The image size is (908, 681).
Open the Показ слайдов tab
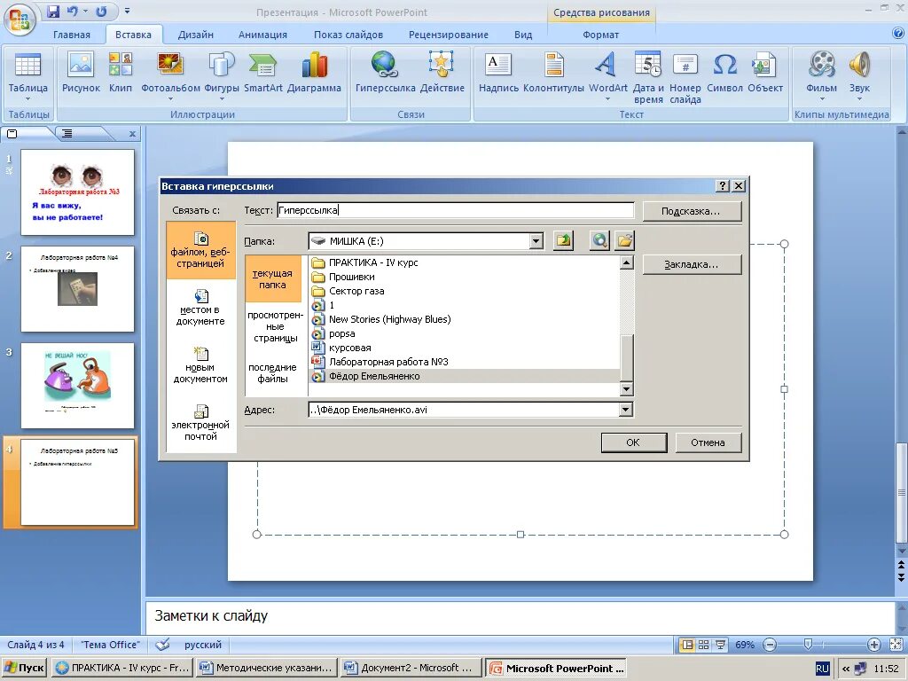[348, 35]
